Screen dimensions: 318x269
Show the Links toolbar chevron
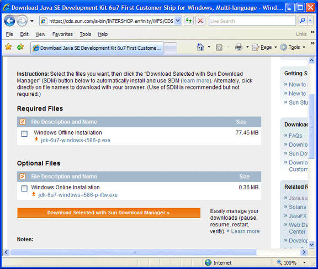click(x=312, y=32)
